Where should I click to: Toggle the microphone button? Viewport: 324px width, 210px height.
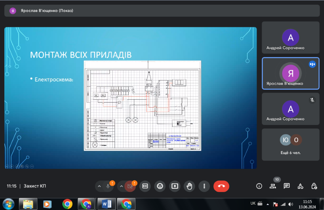pos(108,186)
